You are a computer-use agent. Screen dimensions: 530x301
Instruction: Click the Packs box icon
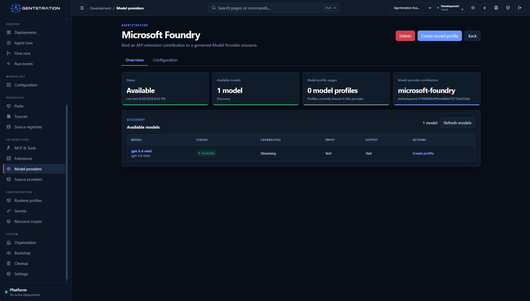[9, 106]
